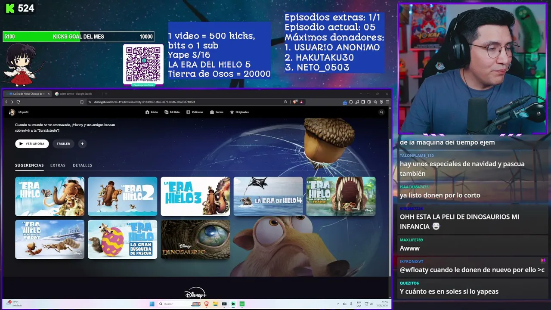Open File Explorer from the taskbar
This screenshot has width=551, height=310.
(x=215, y=304)
